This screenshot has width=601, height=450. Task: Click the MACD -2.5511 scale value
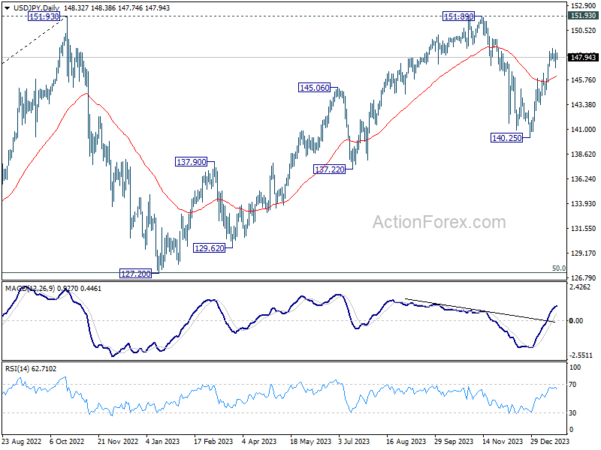coord(581,355)
